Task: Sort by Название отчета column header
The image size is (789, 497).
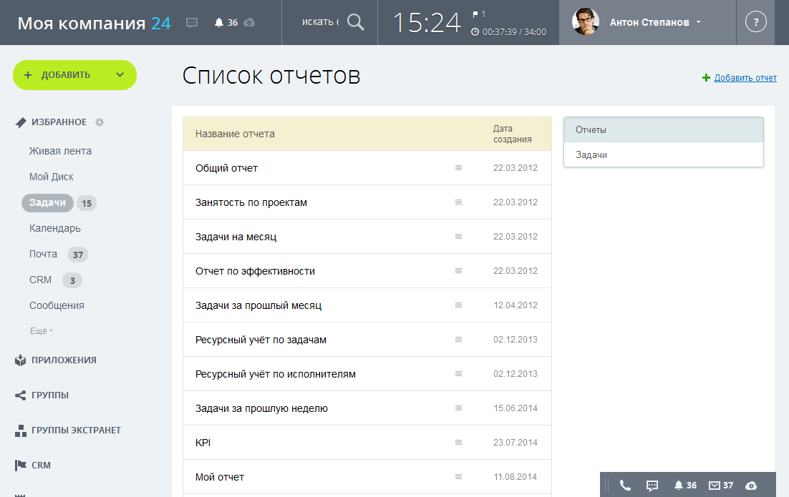Action: (235, 134)
